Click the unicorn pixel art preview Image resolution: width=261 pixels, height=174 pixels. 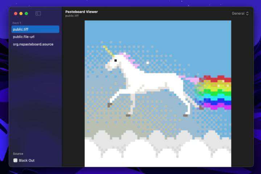click(x=158, y=94)
